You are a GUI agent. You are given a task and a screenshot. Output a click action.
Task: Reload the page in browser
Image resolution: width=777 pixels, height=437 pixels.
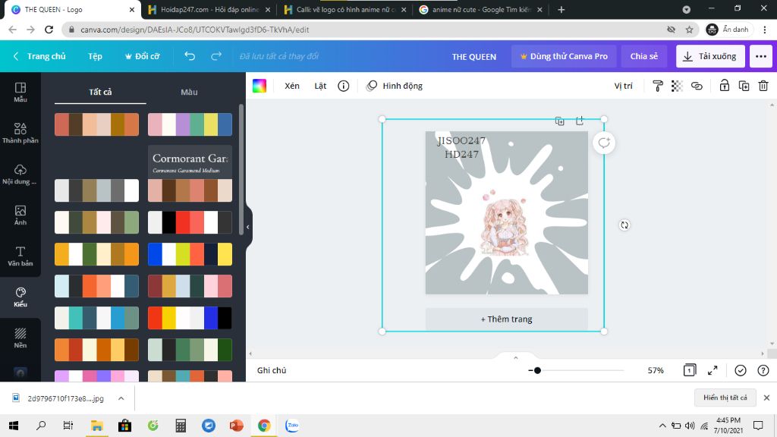(49, 30)
